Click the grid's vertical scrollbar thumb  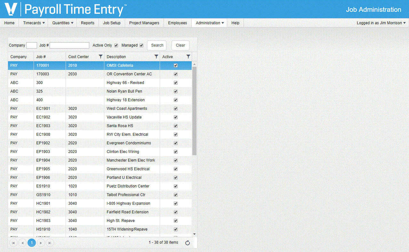194,111
